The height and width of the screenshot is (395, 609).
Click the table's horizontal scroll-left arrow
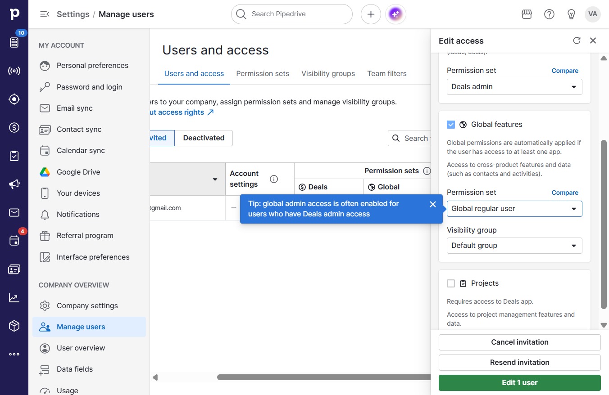click(155, 377)
